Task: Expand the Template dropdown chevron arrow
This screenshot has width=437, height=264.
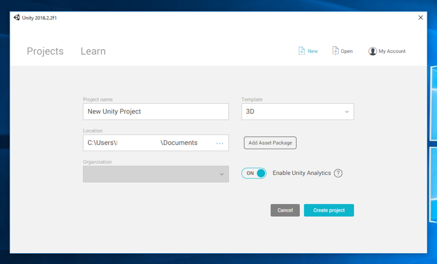Action: pyautogui.click(x=347, y=112)
